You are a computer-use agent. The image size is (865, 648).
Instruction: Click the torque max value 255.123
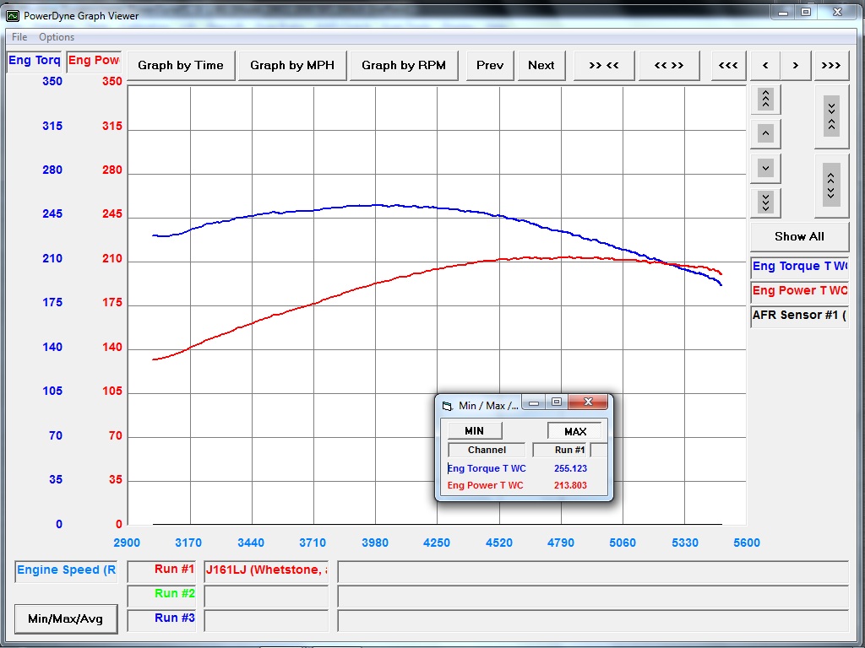pos(570,468)
